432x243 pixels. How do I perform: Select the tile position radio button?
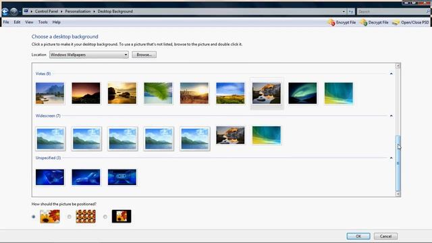coord(70,217)
